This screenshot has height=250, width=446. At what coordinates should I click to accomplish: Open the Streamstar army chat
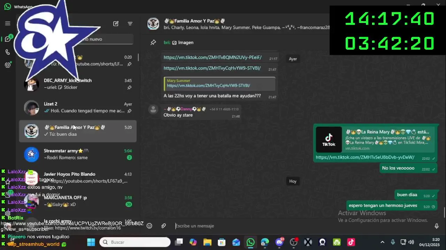78,154
